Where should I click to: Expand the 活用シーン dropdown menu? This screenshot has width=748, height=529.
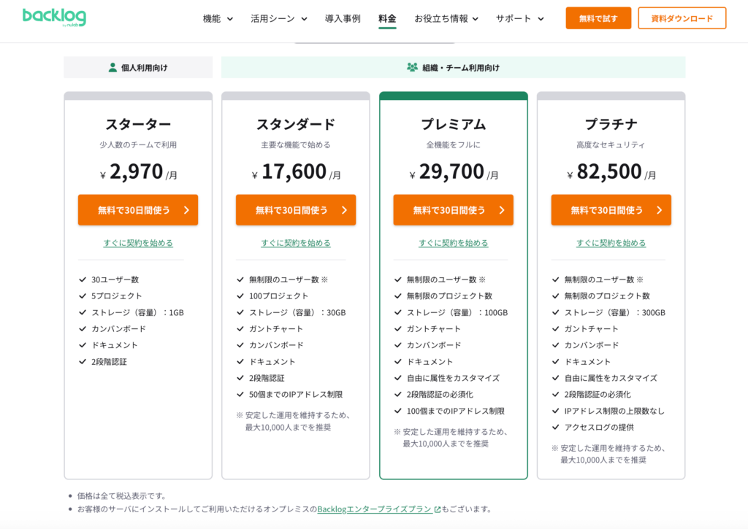tap(279, 19)
